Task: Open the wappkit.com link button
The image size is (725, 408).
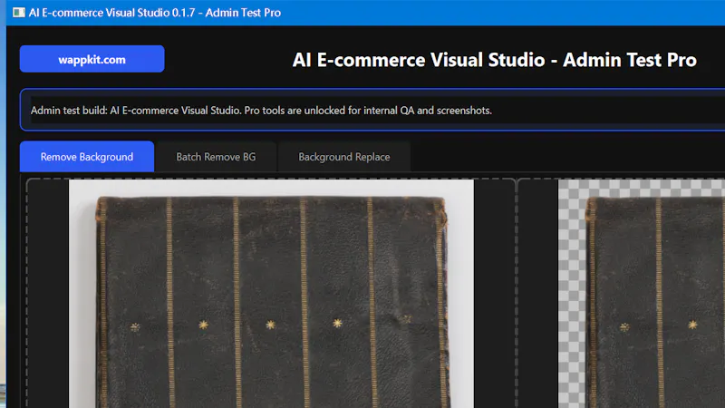Action: 92,59
